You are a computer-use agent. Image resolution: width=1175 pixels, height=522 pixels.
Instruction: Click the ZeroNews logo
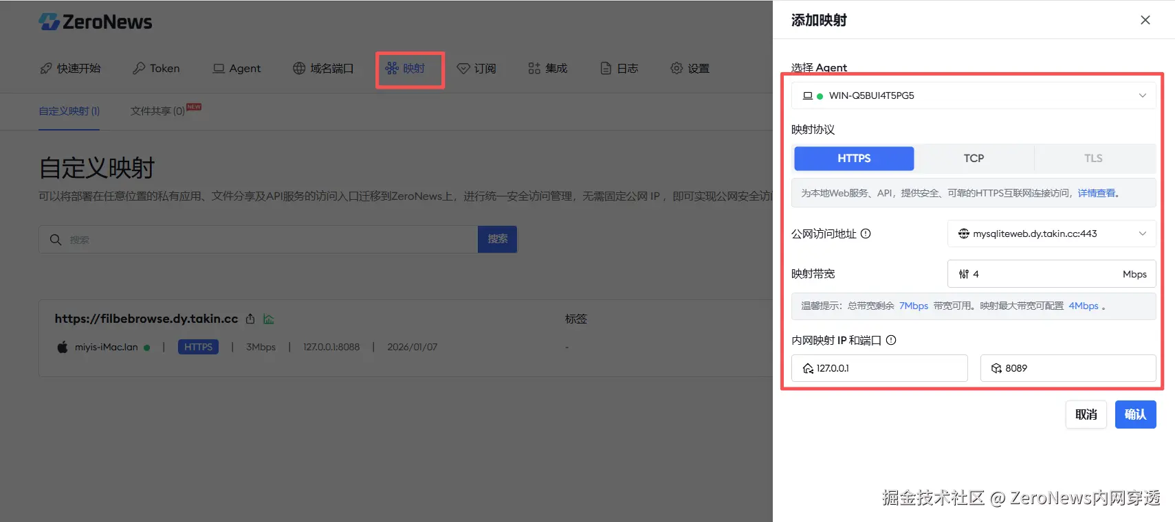click(x=96, y=22)
